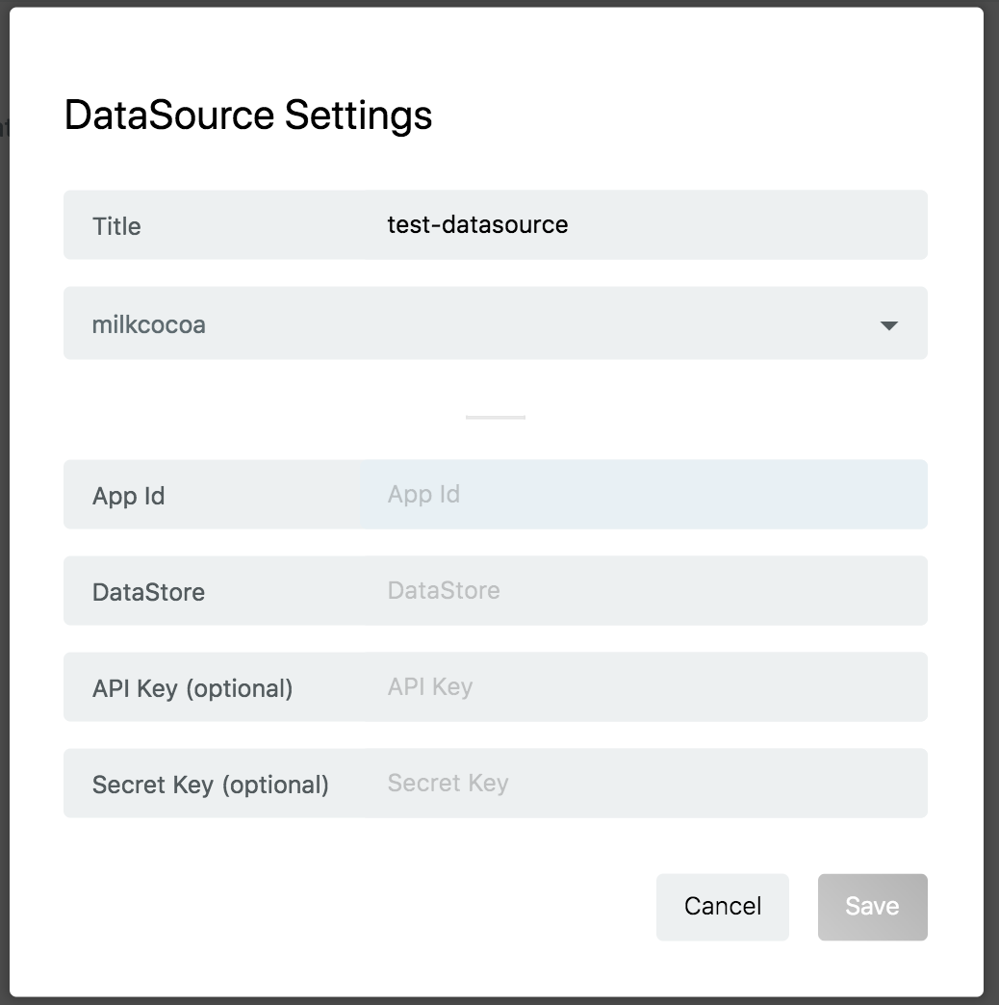Open the milkcocoa datasource type dropdown
The width and height of the screenshot is (999, 1005).
coord(496,323)
